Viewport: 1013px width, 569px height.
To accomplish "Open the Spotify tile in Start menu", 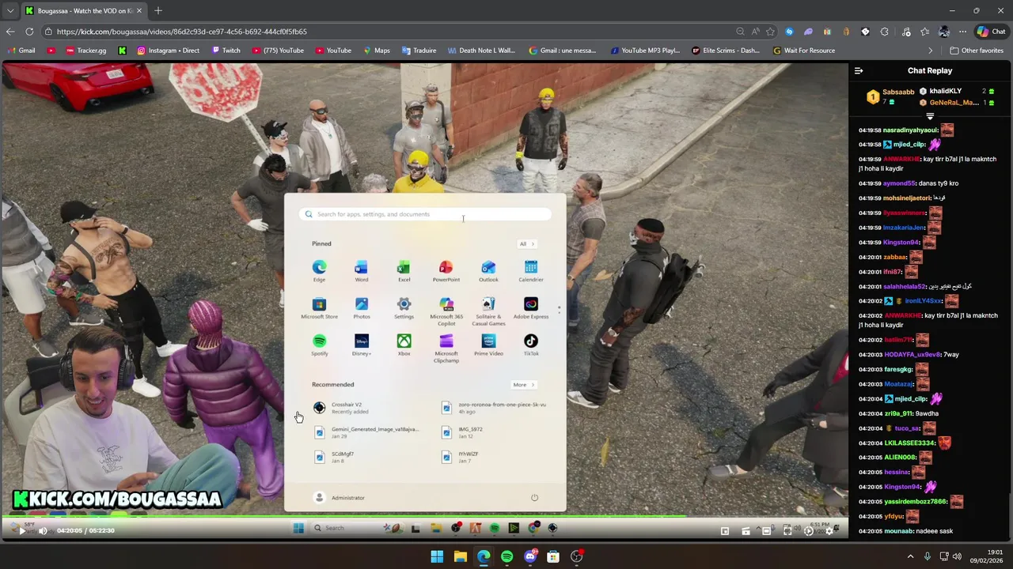I will point(319,345).
